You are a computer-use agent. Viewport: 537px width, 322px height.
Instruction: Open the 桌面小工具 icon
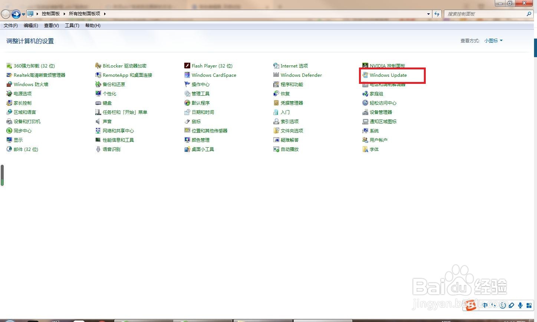[x=187, y=149]
